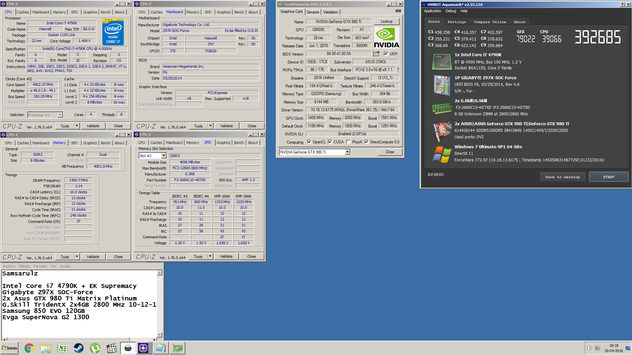This screenshot has width=632, height=355.
Task: Click the Close button in GPU-Z
Action: pos(390,152)
